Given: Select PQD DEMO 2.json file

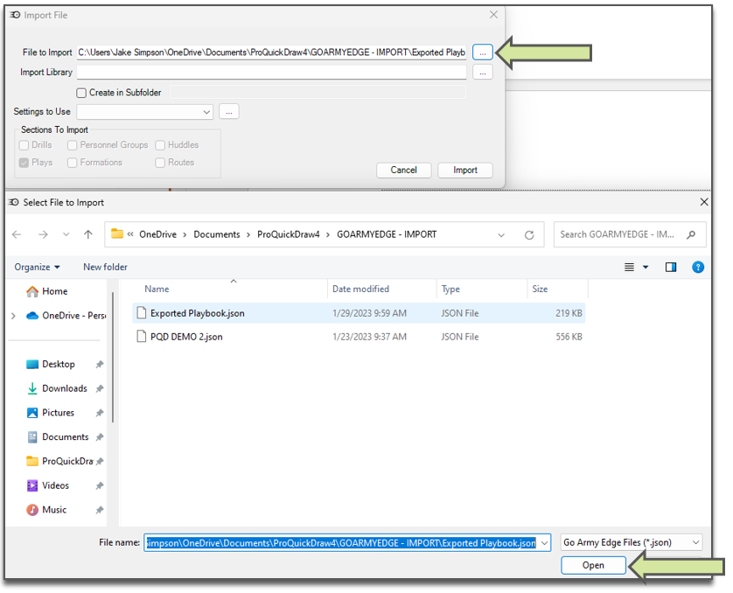Looking at the screenshot, I should click(185, 337).
